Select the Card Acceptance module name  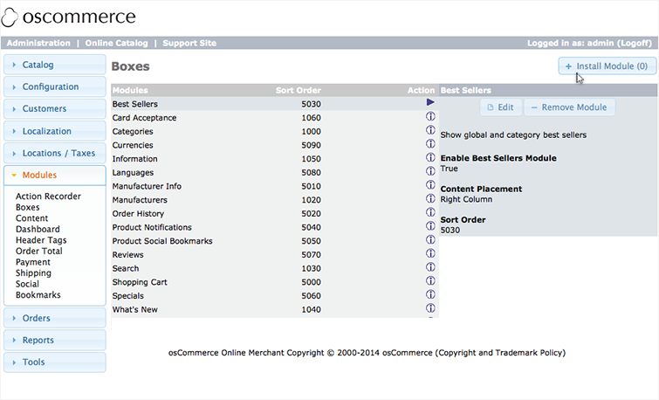(x=144, y=118)
